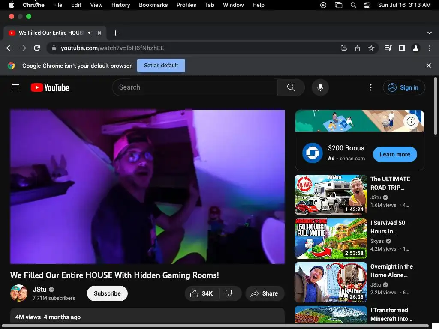Open the Edit menu
Screen dimensions: 439x329
(76, 5)
